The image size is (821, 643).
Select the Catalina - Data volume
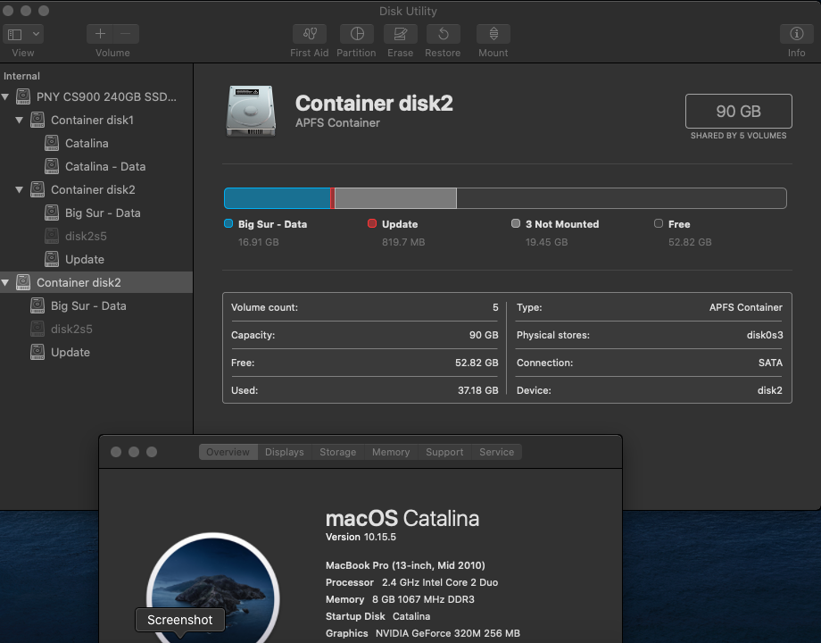[104, 166]
